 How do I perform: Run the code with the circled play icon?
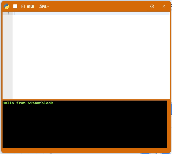pyautogui.click(x=152, y=6)
